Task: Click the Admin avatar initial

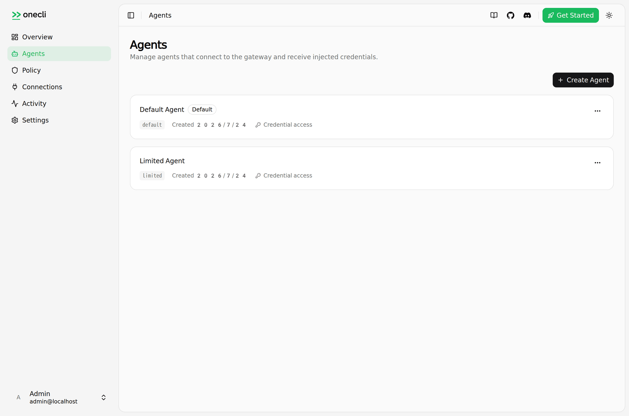Action: [x=18, y=397]
